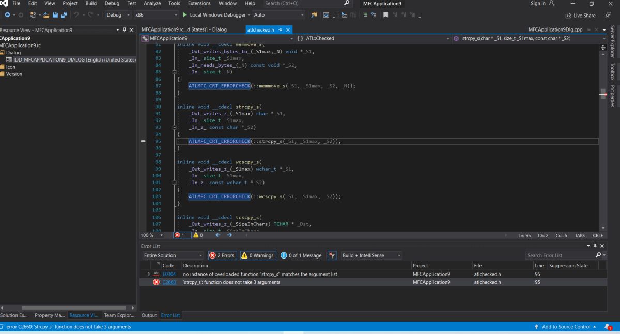This screenshot has height=334, width=620.
Task: Click in the Search Error List field
Action: click(561, 255)
